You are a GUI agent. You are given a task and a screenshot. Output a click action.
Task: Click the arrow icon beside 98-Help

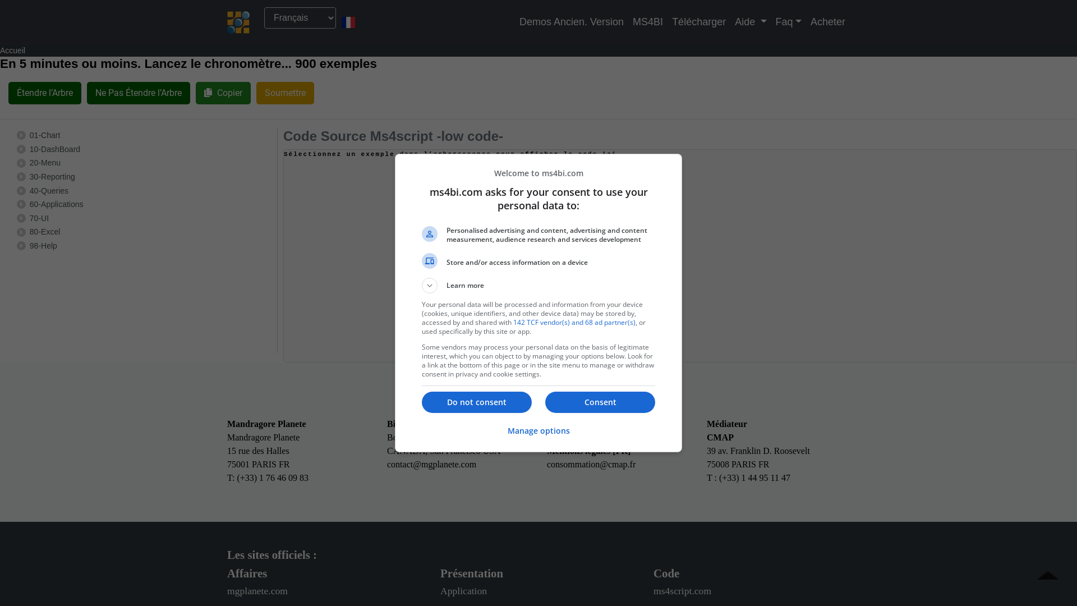21,246
